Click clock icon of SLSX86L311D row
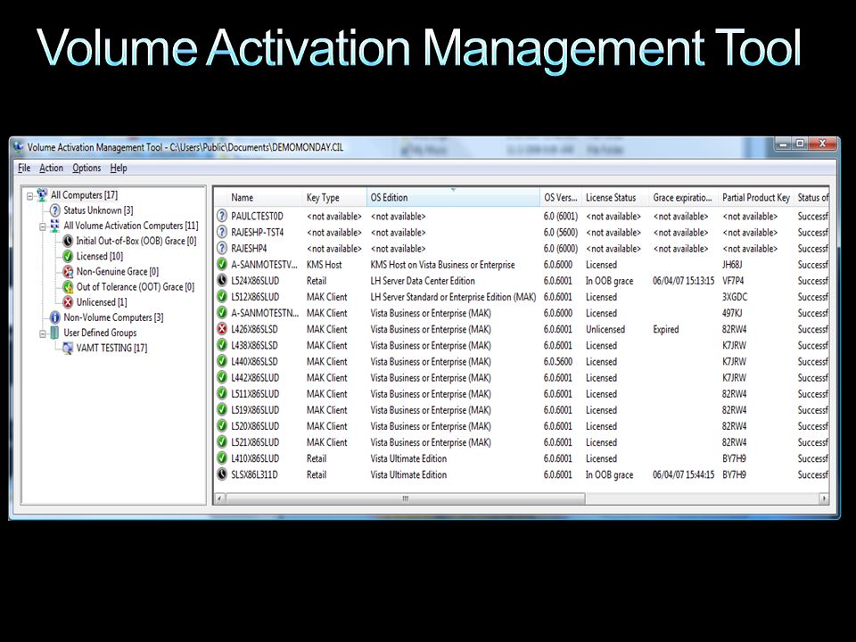This screenshot has width=856, height=642. [222, 474]
